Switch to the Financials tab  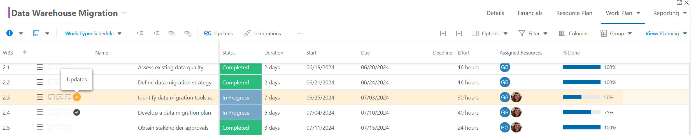(x=530, y=13)
